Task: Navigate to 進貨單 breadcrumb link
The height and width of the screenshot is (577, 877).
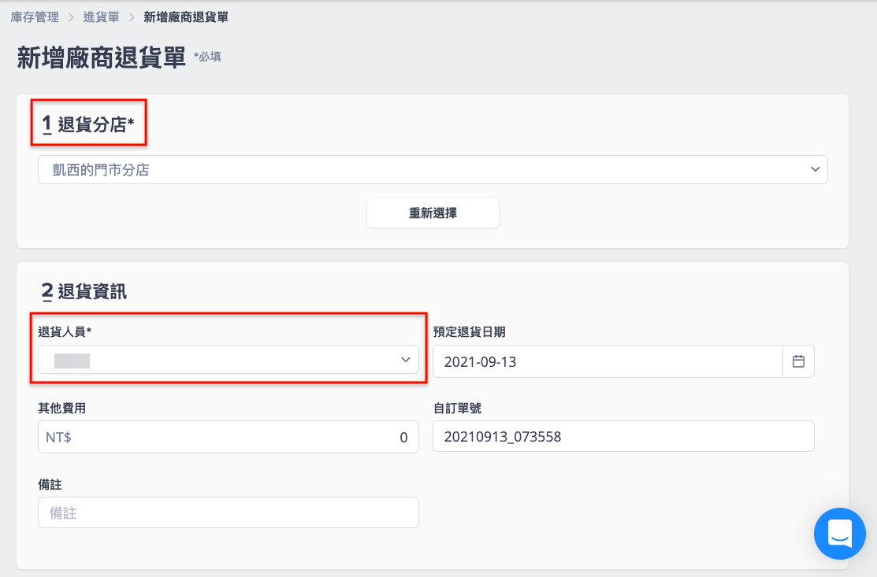Action: tap(101, 17)
